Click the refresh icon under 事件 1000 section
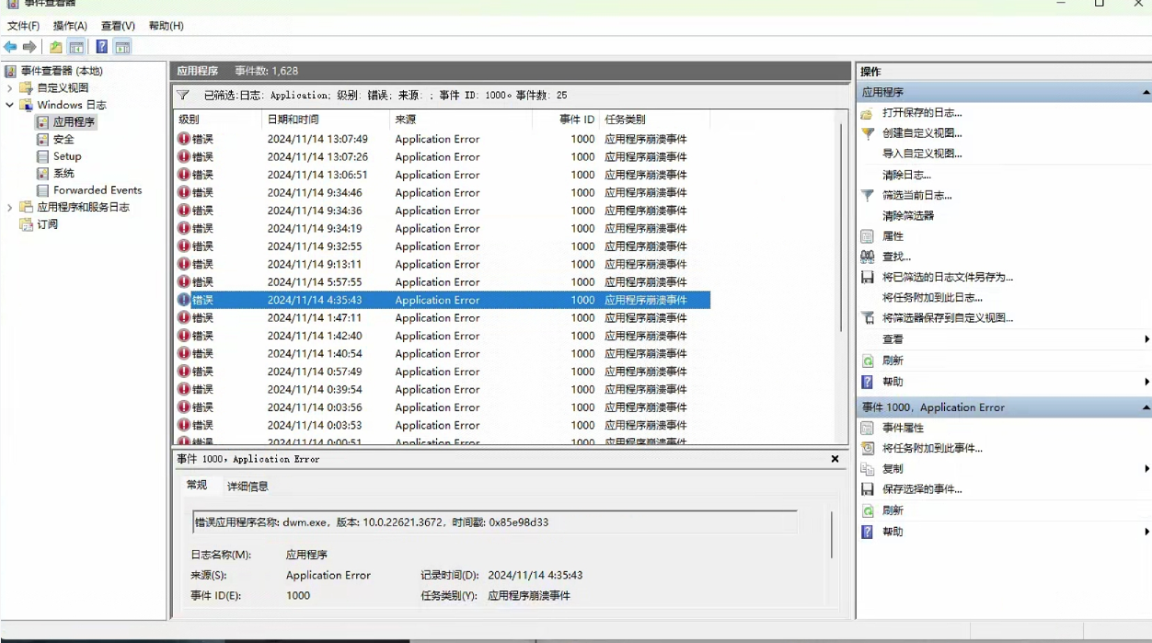1152x643 pixels. 867,511
